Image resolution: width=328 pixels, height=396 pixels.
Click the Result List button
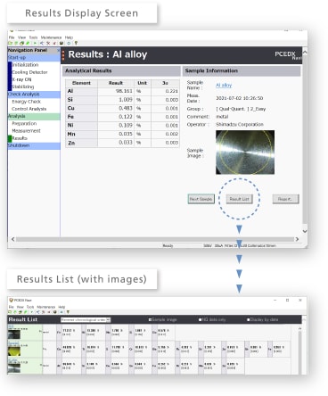pyautogui.click(x=239, y=199)
